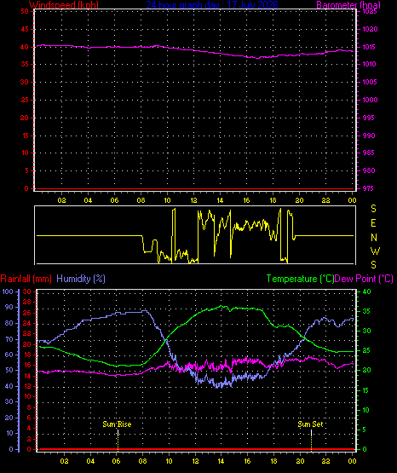Image resolution: width=397 pixels, height=473 pixels.
Task: Click the N wind direction label
Action: 374,238
